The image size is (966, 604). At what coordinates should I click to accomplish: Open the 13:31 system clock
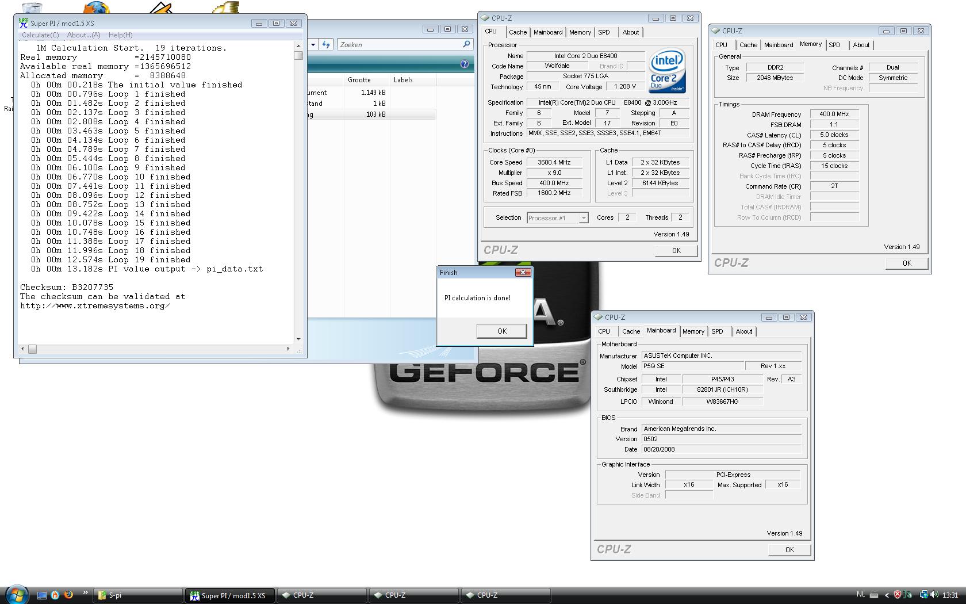coord(950,595)
